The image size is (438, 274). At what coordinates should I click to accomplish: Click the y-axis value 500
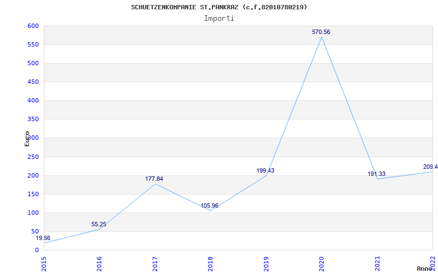tap(33, 64)
